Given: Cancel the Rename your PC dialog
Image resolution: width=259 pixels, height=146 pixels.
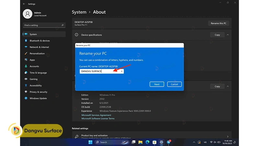Looking at the screenshot, I should 174,84.
